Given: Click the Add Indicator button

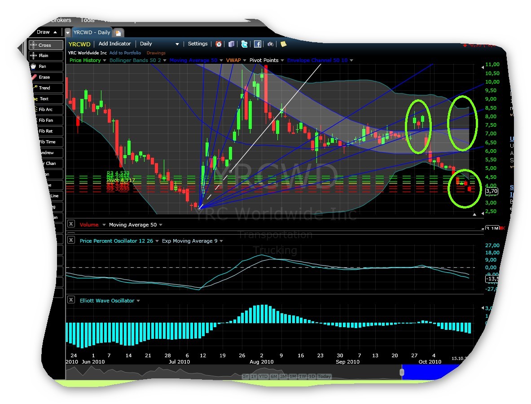Looking at the screenshot, I should click(x=114, y=44).
